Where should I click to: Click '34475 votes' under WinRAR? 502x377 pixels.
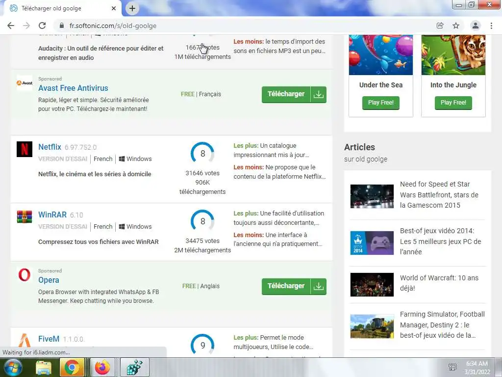[202, 241]
